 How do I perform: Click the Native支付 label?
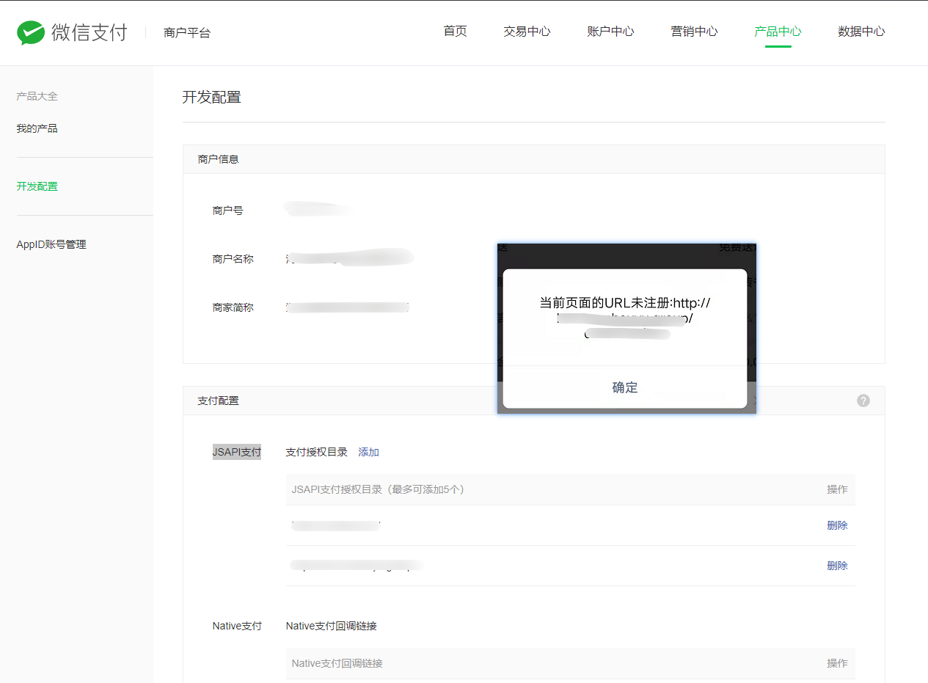[x=237, y=626]
